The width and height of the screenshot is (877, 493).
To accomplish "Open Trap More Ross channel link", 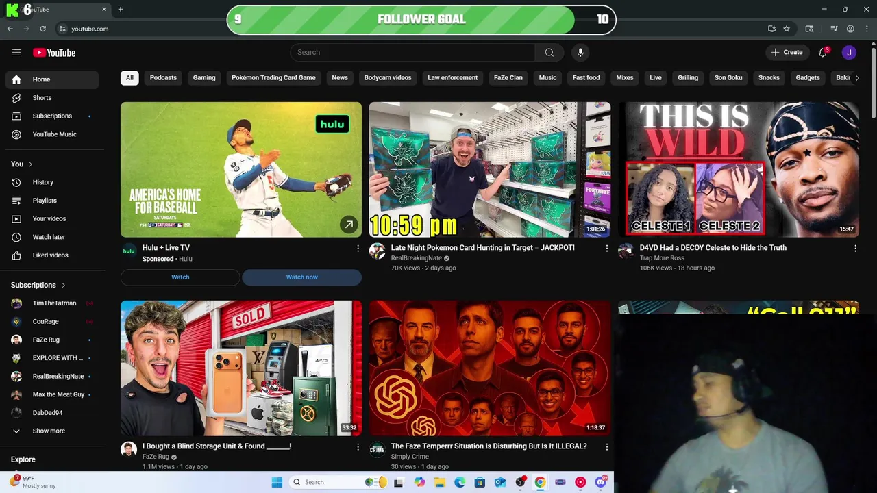I will click(x=662, y=258).
